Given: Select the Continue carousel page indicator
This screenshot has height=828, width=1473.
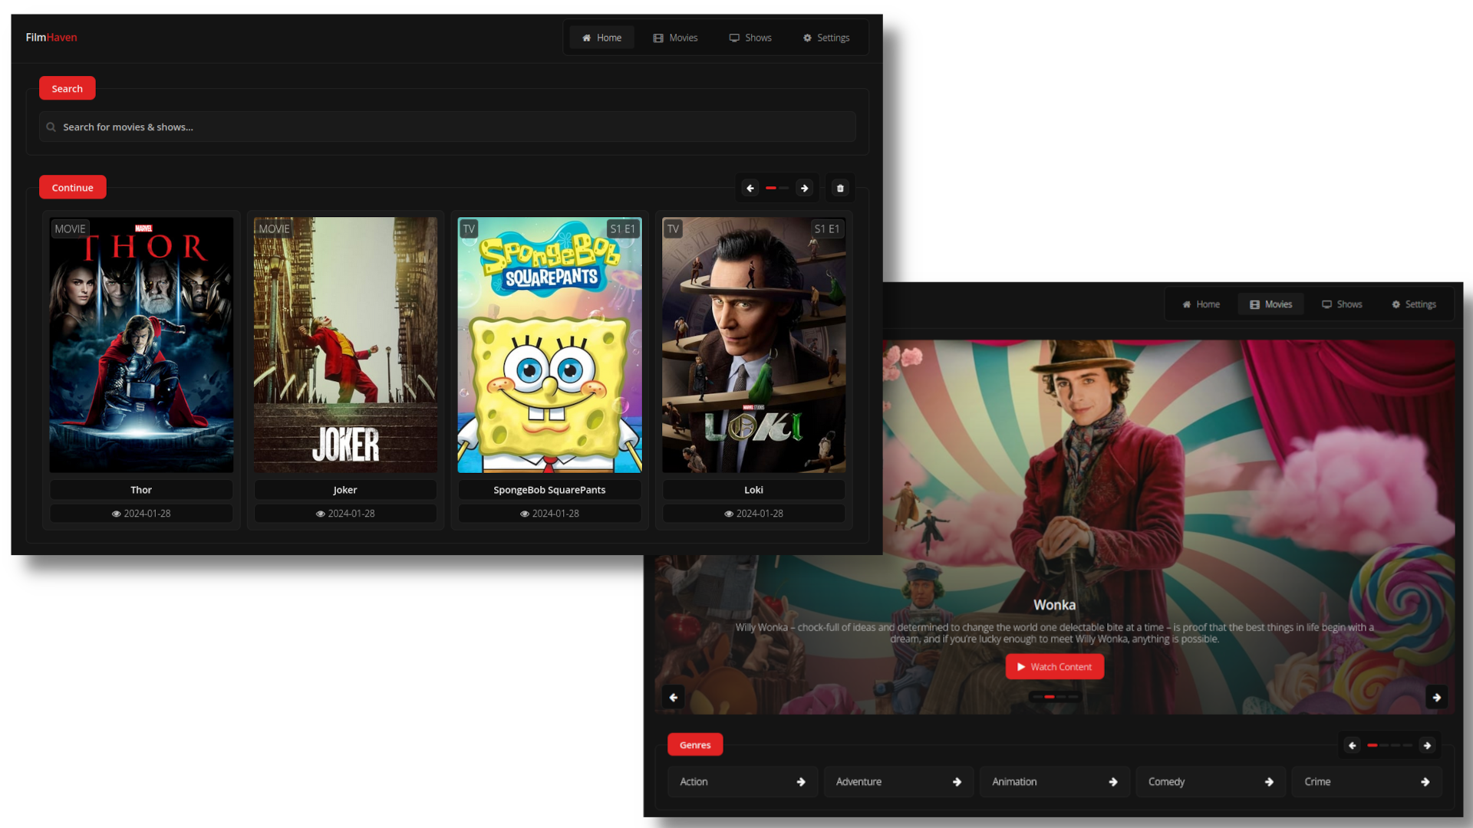Looking at the screenshot, I should point(777,188).
